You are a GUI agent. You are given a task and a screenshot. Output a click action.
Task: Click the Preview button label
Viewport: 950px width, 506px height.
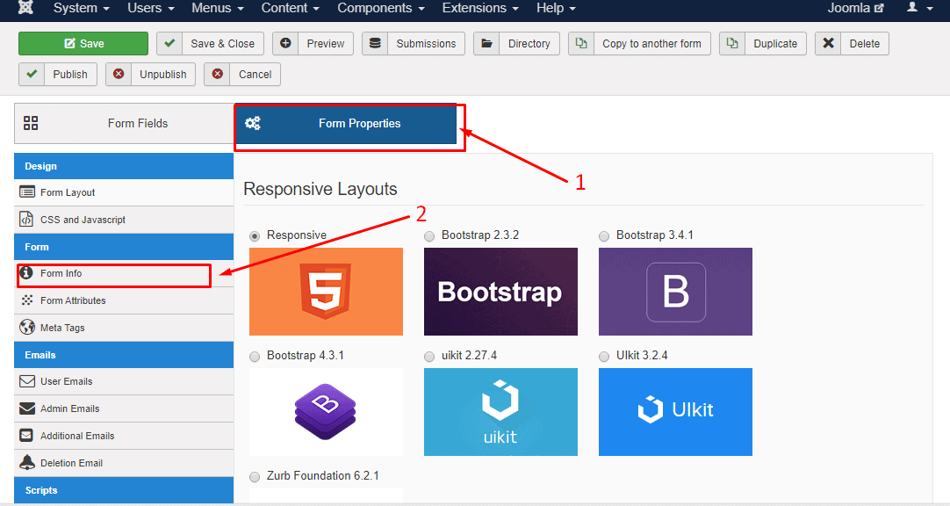coord(326,44)
